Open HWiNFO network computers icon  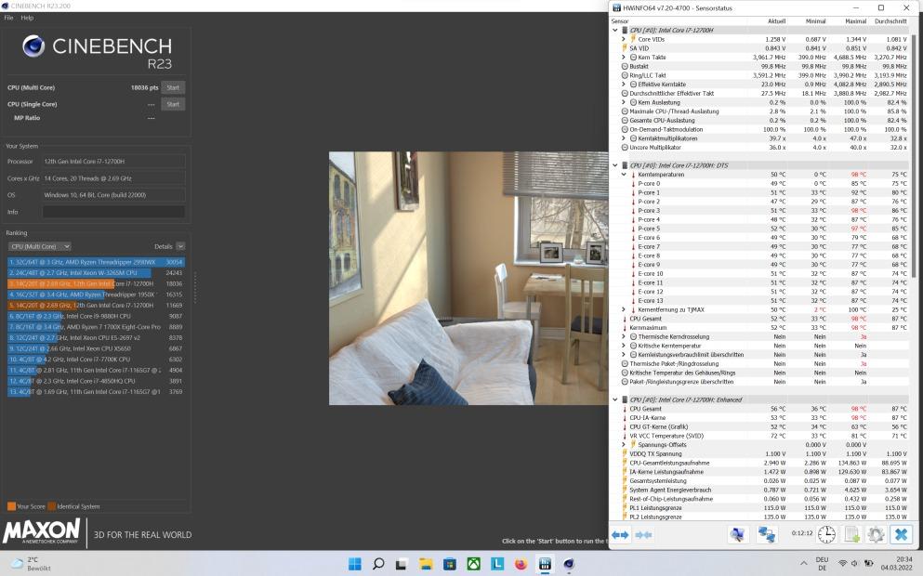(767, 534)
